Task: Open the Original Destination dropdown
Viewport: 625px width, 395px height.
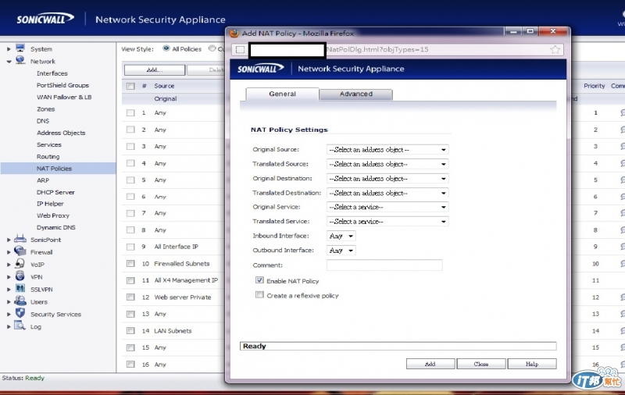Action: (x=387, y=179)
